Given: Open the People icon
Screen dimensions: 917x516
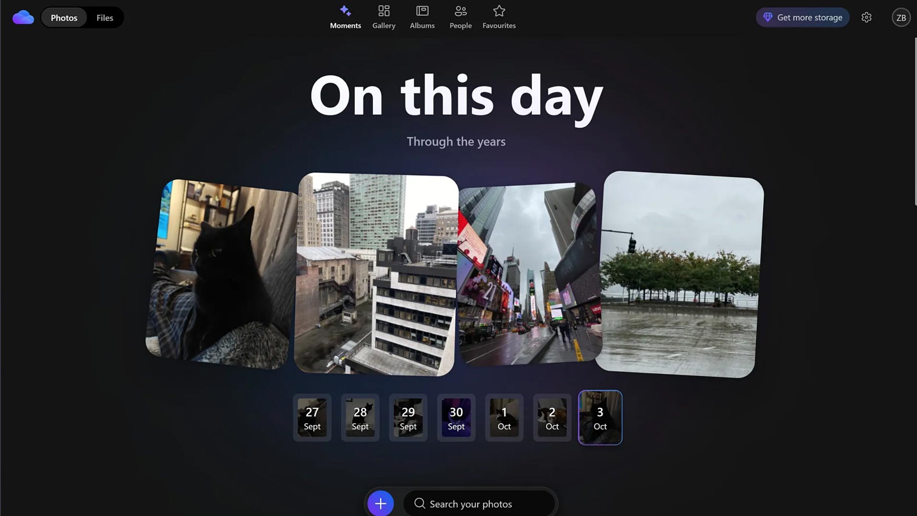Looking at the screenshot, I should click(460, 11).
